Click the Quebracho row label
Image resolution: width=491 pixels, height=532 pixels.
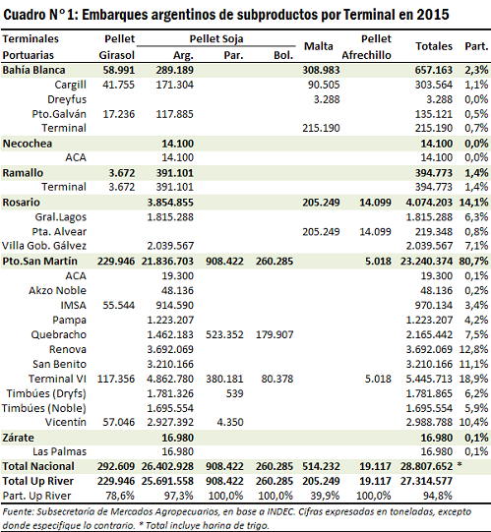58,335
